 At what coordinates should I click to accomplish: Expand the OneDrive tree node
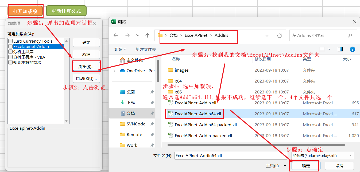coord(115,71)
